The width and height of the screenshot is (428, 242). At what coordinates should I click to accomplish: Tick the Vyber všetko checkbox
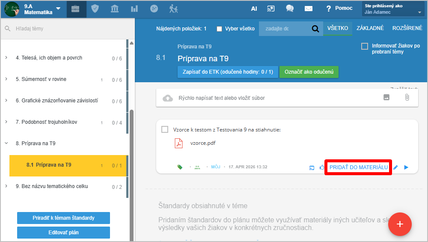click(x=220, y=29)
